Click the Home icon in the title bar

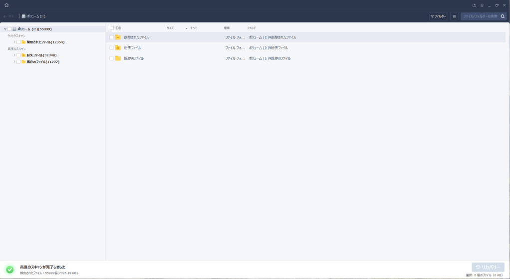click(x=6, y=5)
